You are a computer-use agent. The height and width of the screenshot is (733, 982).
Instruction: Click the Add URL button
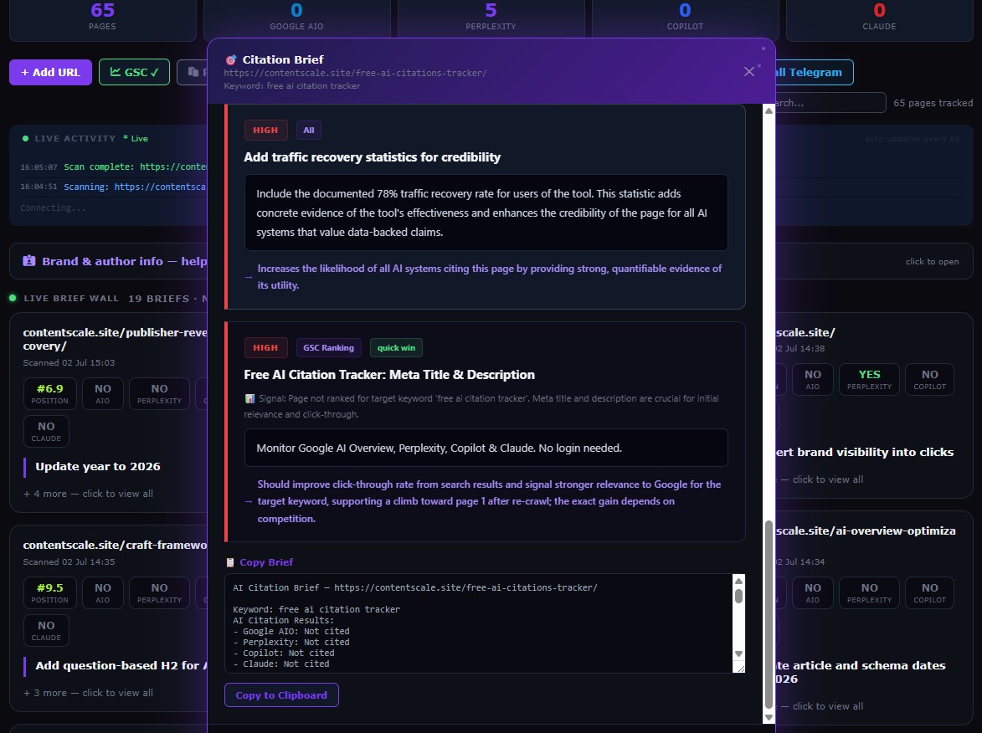pyautogui.click(x=50, y=72)
